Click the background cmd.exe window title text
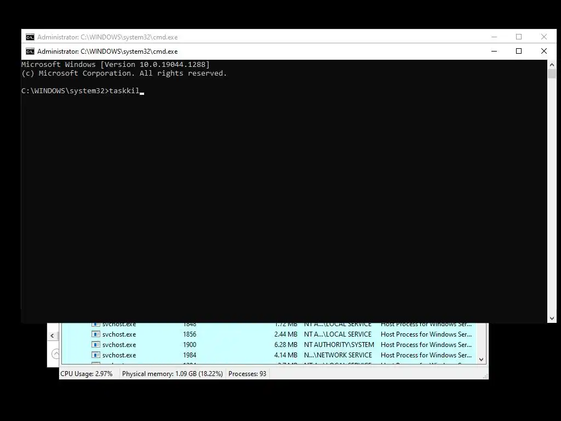561x421 pixels. tap(107, 37)
